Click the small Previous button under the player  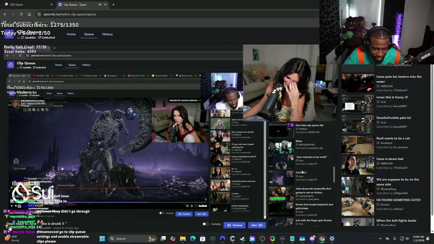pos(184,214)
